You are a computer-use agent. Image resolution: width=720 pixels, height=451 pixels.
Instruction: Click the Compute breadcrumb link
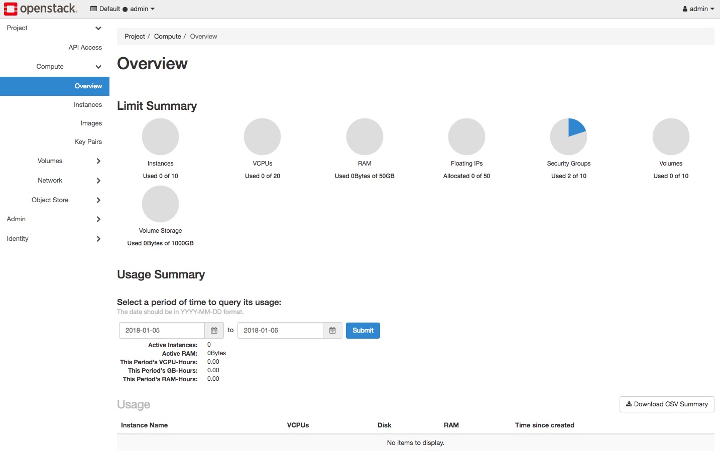click(x=167, y=37)
